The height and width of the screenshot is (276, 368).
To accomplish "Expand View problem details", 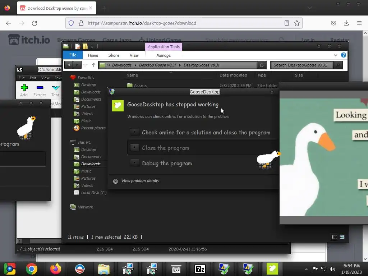I will coord(136,181).
